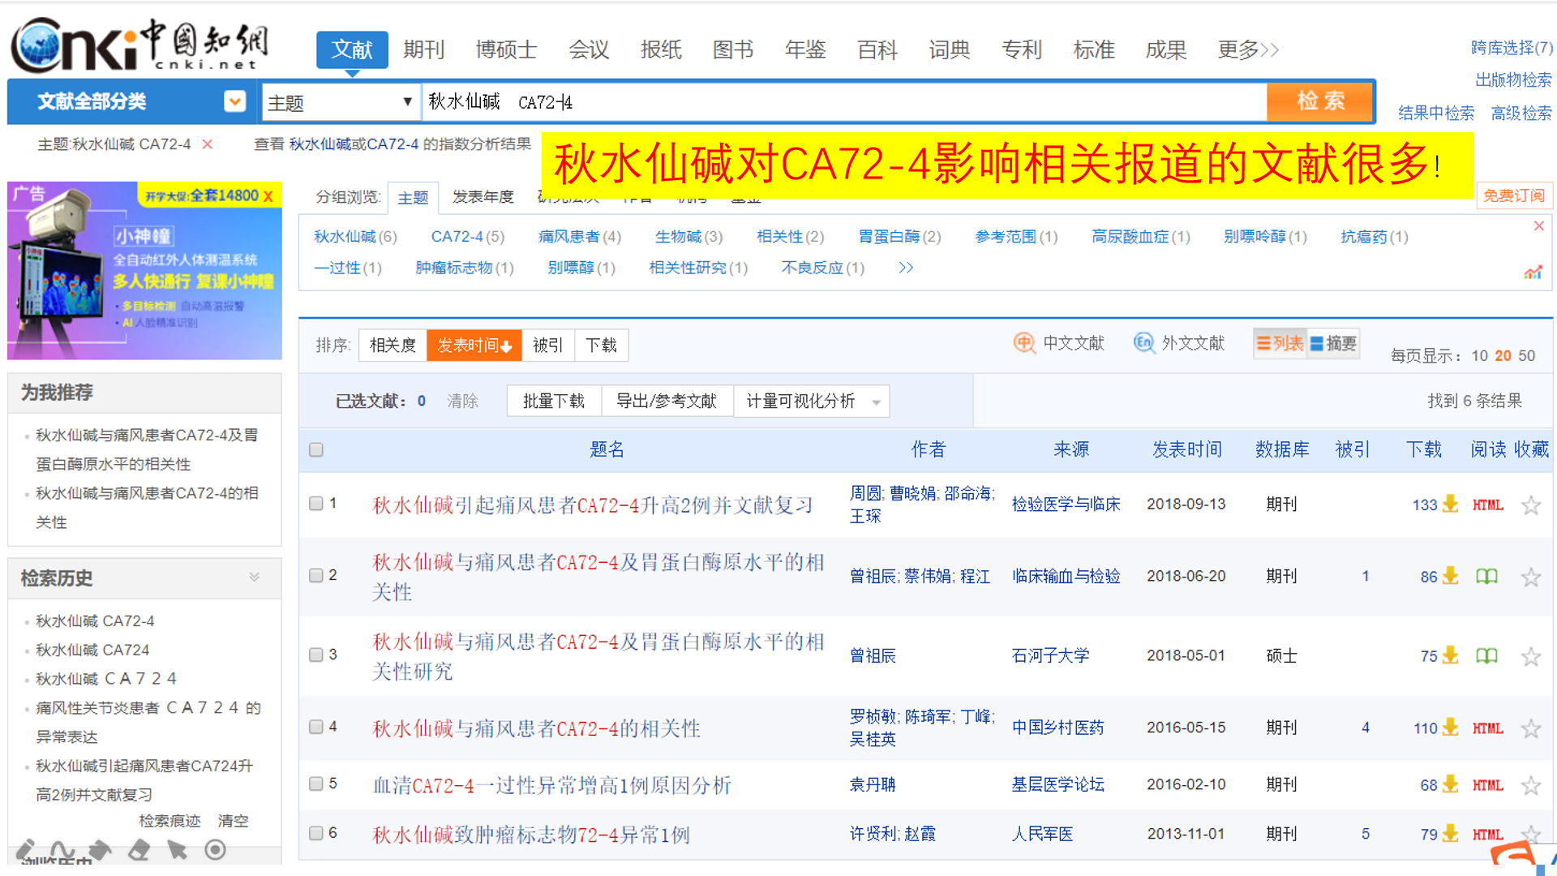Image resolution: width=1557 pixels, height=876 pixels.
Task: Open the green book reader icon for result 2
Action: (x=1488, y=576)
